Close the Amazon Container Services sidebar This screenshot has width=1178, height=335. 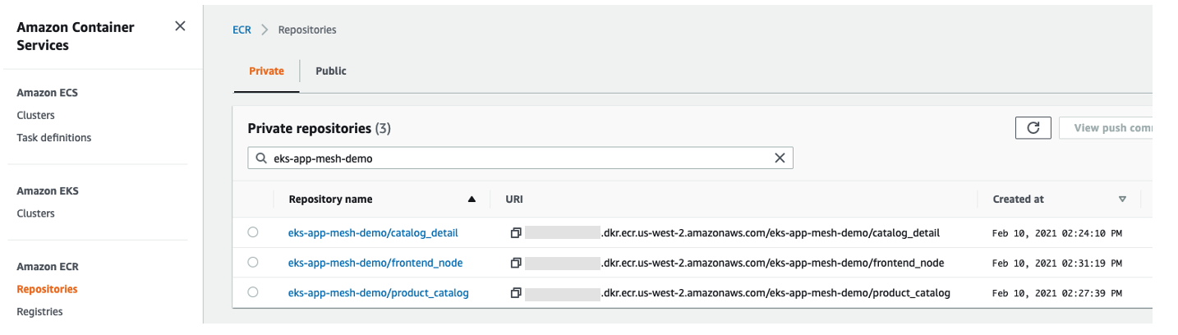click(x=180, y=26)
